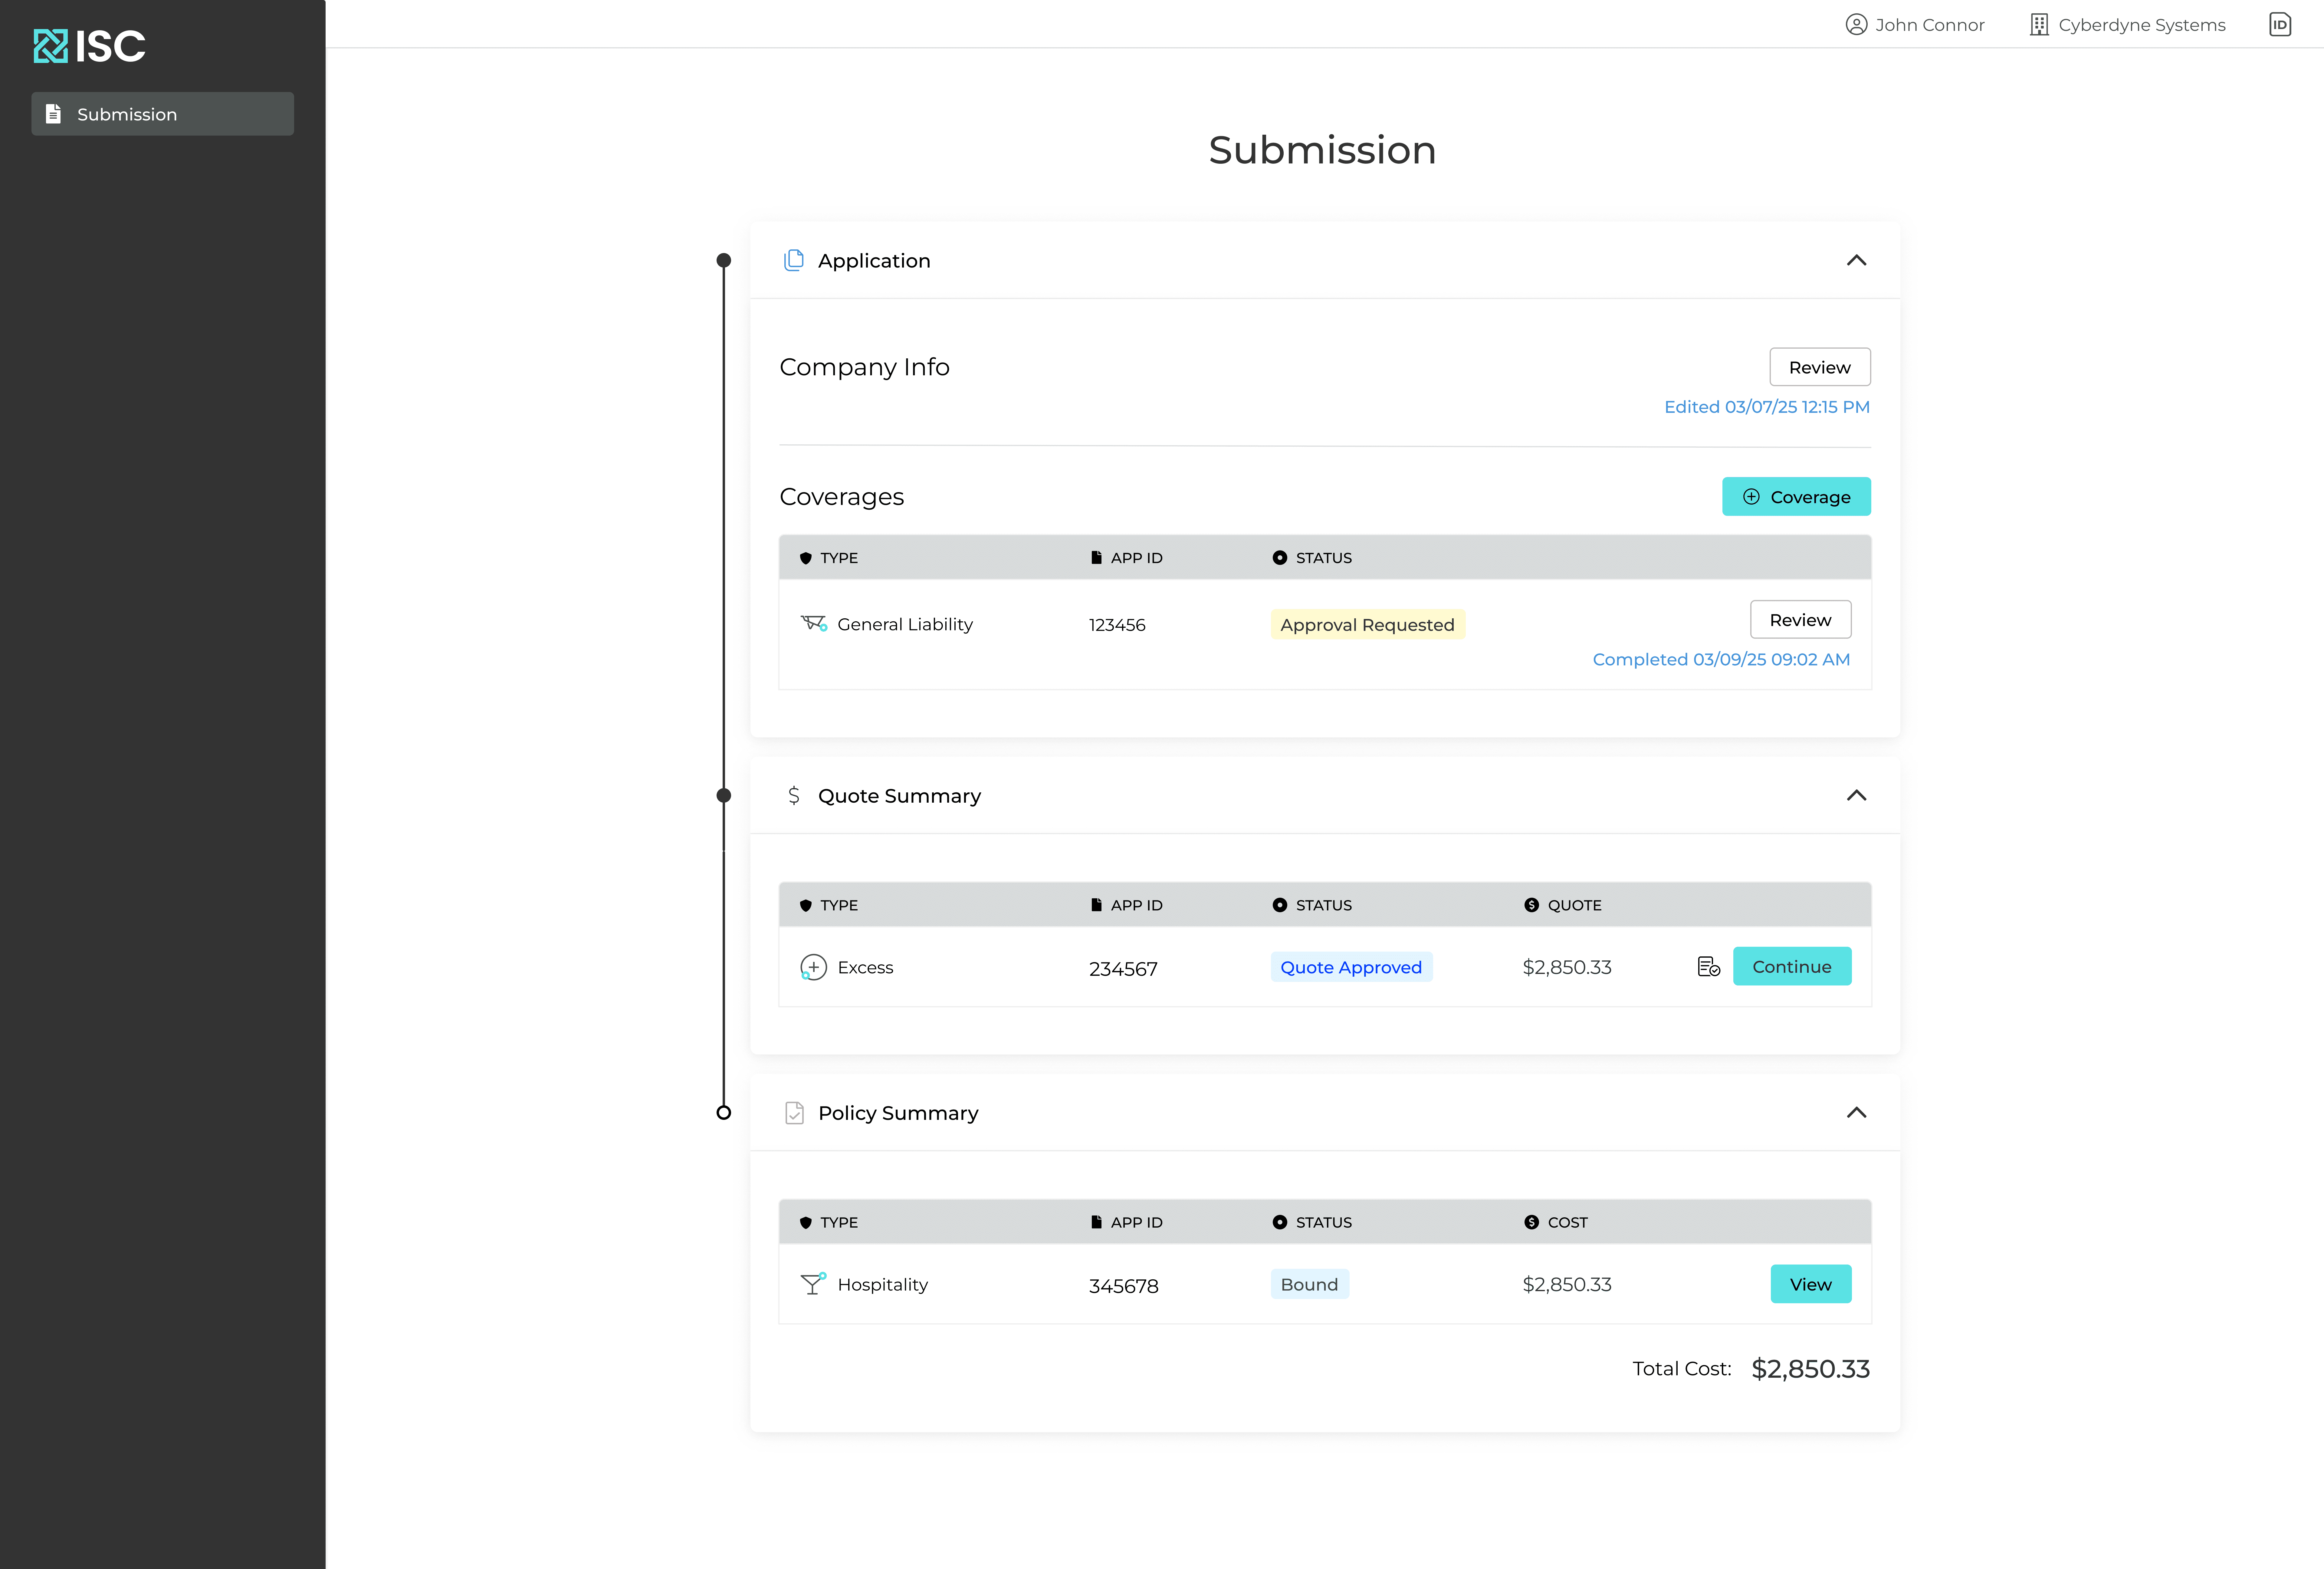This screenshot has width=2324, height=1569.
Task: Click the Cyberdyne Systems building icon
Action: [x=2039, y=25]
